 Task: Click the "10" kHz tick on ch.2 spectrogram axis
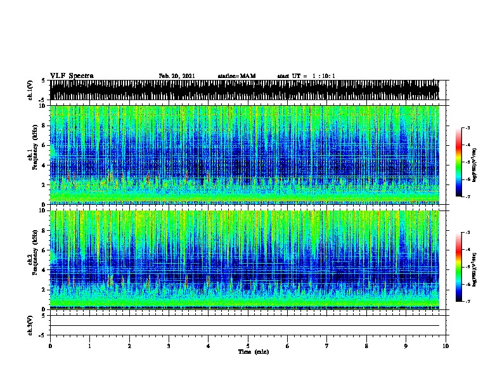point(43,210)
